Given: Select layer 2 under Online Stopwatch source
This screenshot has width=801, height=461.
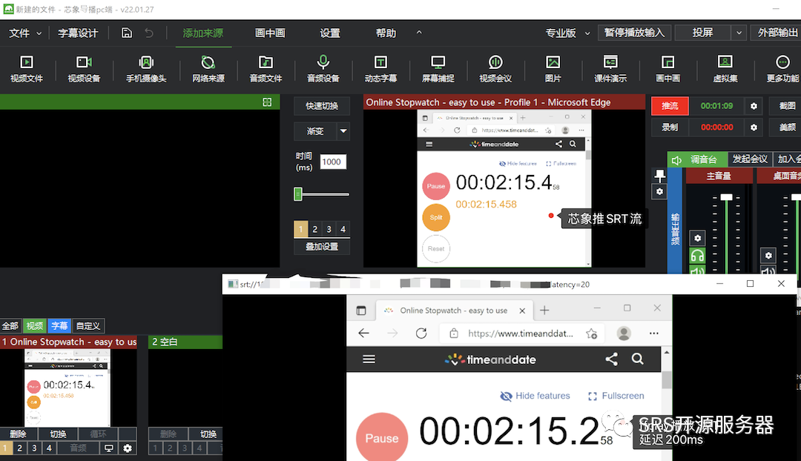Looking at the screenshot, I should click(x=20, y=448).
